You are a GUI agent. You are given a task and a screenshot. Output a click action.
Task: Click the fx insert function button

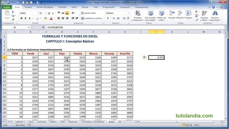coord(43,27)
